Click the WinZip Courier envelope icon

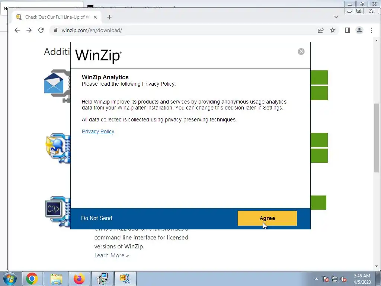pos(57,86)
